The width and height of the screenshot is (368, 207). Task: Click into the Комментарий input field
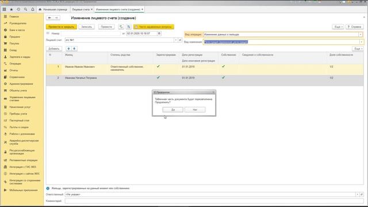[214, 201]
